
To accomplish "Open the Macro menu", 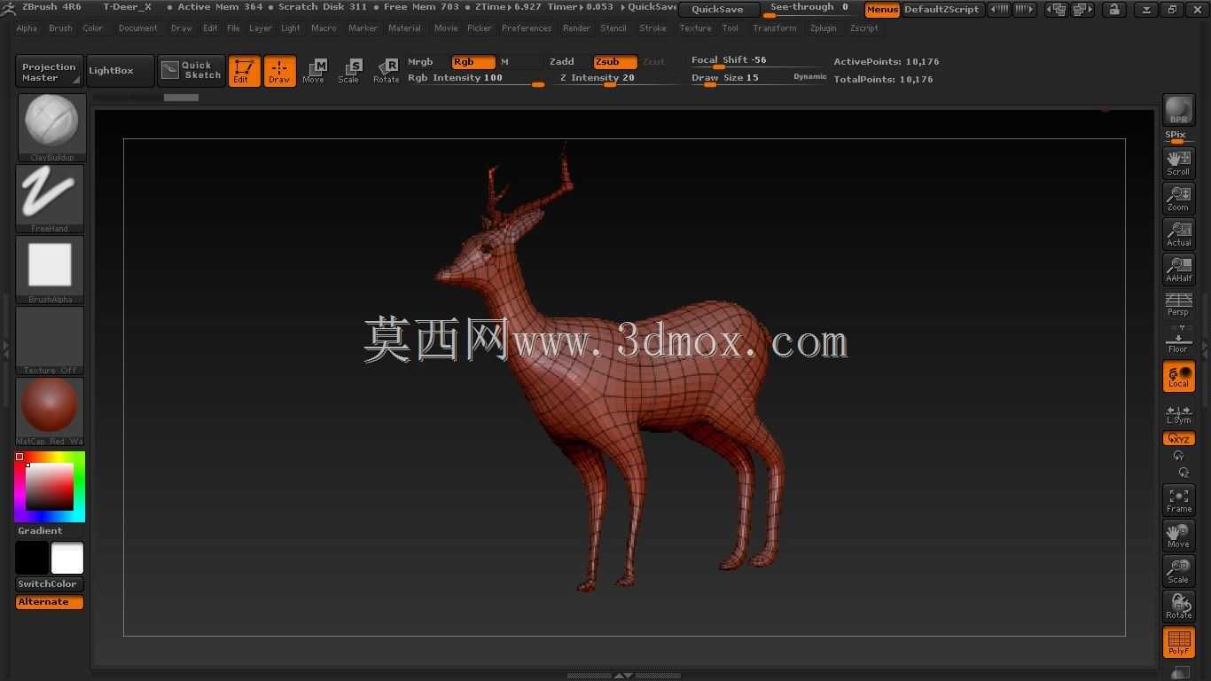I will [324, 28].
